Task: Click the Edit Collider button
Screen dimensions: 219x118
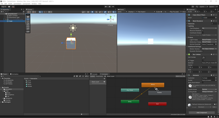Action: point(204,57)
